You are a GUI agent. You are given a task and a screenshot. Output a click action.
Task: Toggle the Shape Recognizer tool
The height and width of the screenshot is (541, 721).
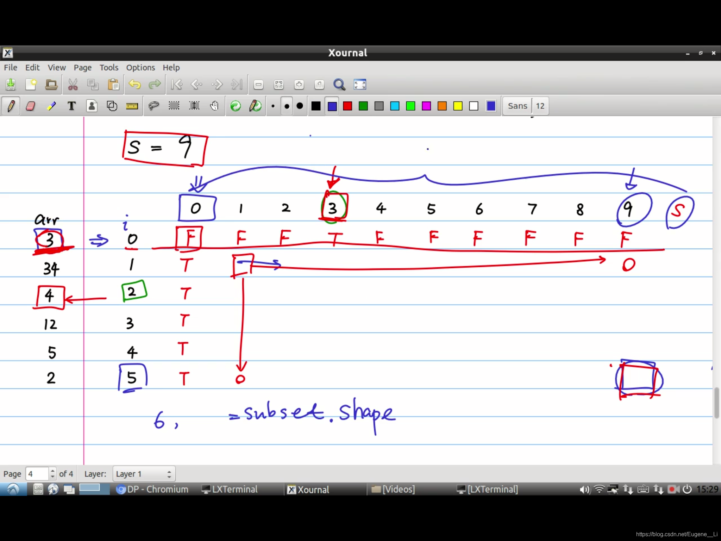112,106
